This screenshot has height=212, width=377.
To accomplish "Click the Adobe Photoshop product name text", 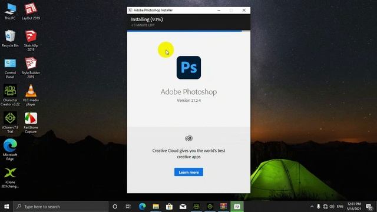I will 188,92.
